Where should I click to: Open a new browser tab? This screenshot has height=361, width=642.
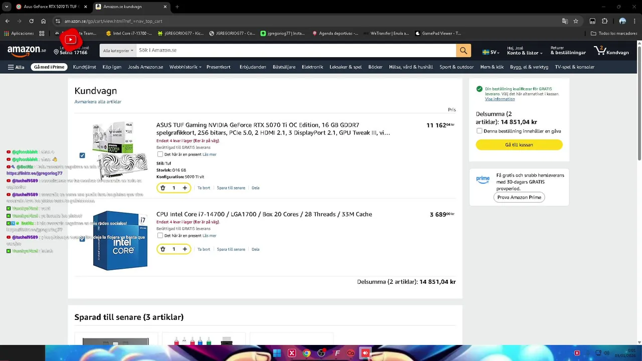[x=177, y=7]
